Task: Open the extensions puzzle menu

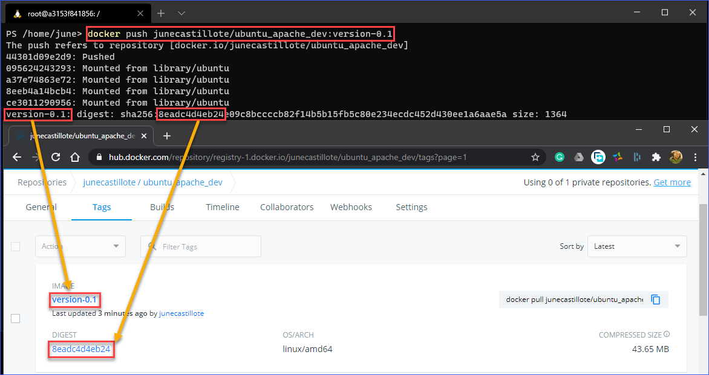Action: [656, 157]
